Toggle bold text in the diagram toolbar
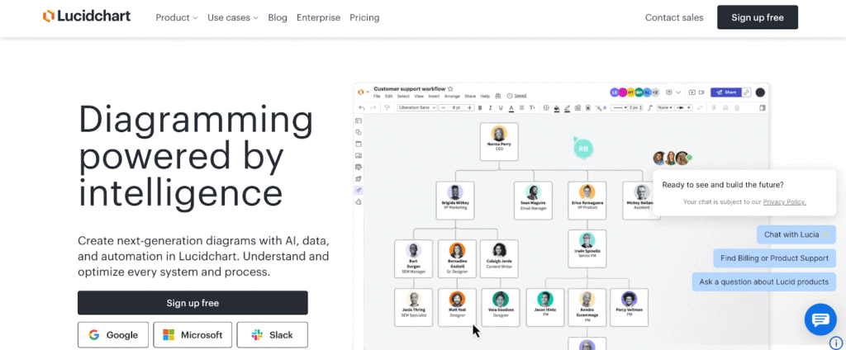This screenshot has height=350, width=846. click(480, 108)
